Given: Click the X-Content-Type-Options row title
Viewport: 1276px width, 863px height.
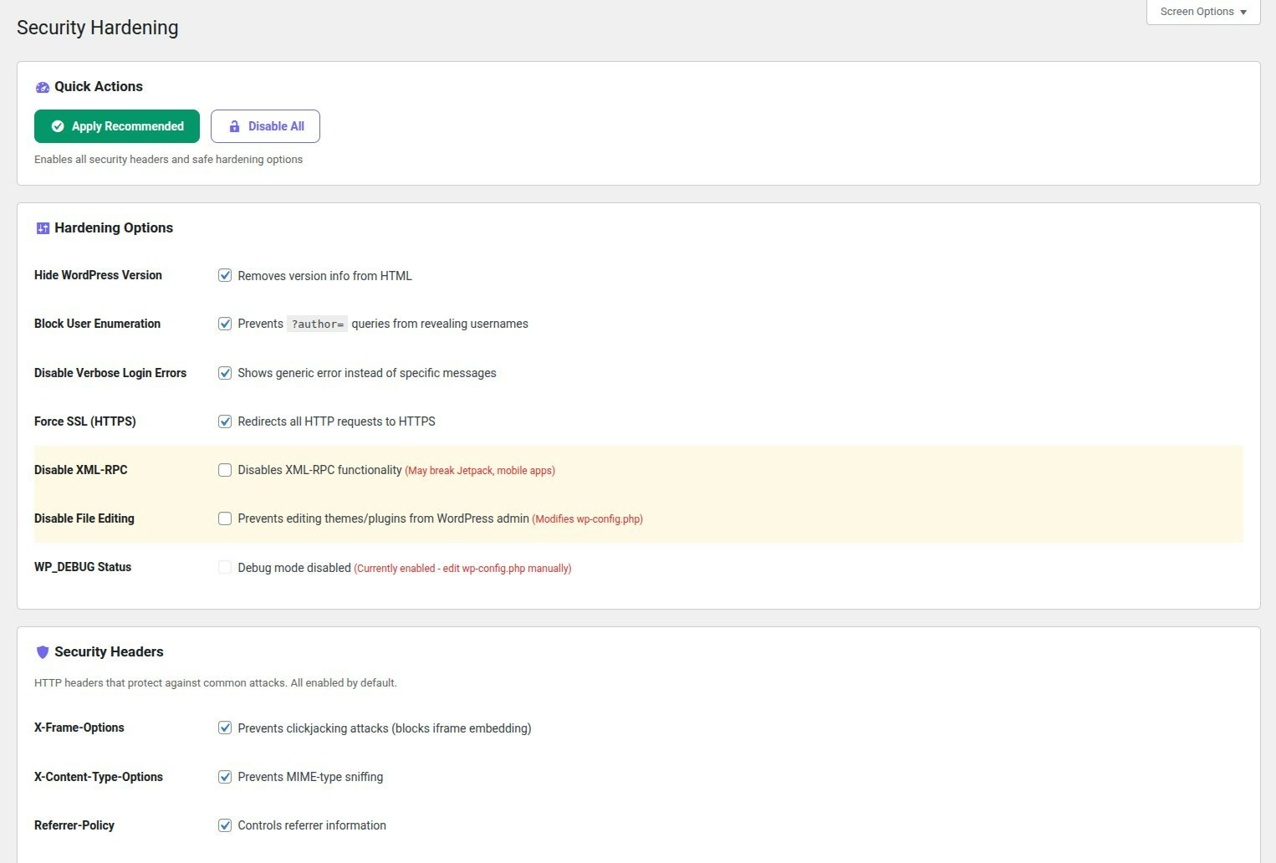Looking at the screenshot, I should click(x=99, y=777).
